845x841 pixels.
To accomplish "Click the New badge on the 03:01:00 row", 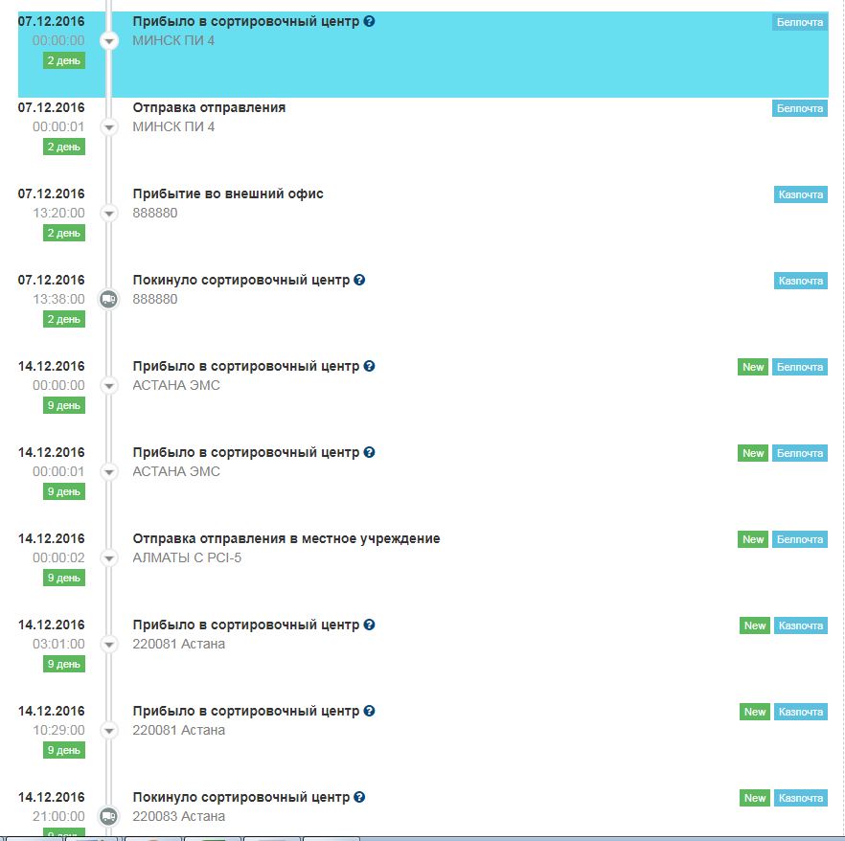I will pos(755,625).
